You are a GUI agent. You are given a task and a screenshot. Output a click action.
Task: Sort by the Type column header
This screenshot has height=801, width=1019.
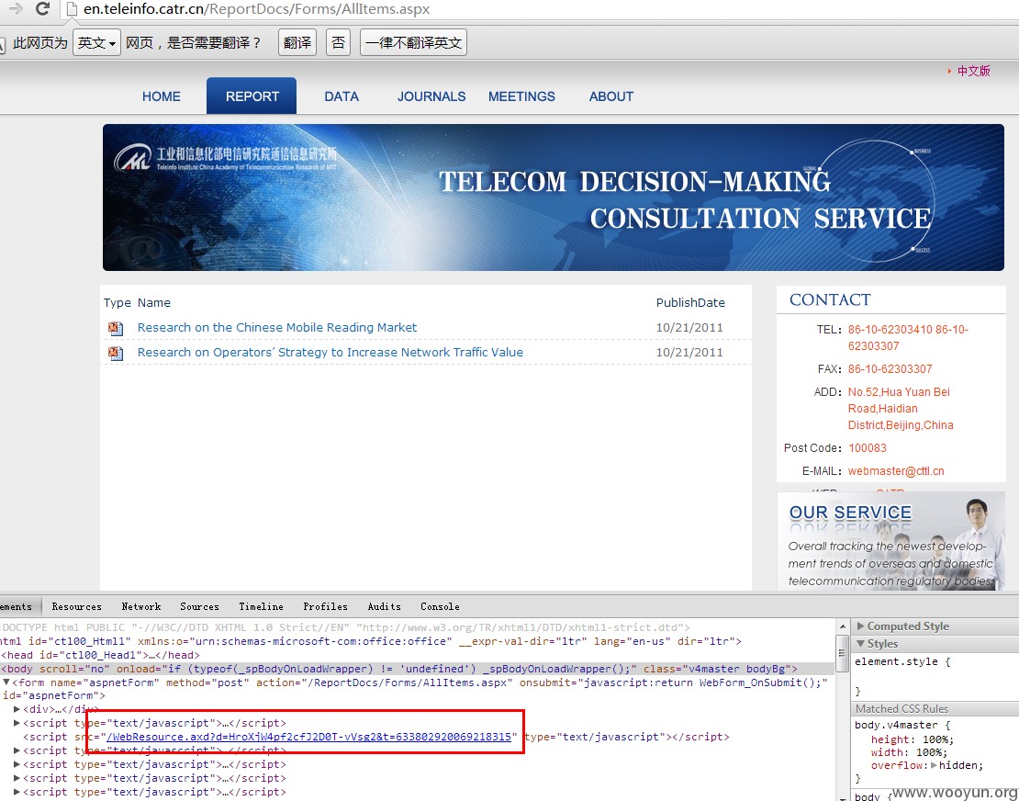click(x=117, y=303)
